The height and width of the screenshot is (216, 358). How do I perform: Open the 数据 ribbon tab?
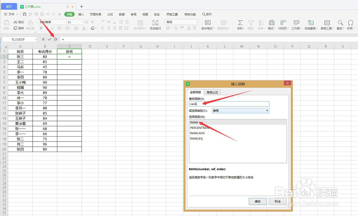click(122, 14)
